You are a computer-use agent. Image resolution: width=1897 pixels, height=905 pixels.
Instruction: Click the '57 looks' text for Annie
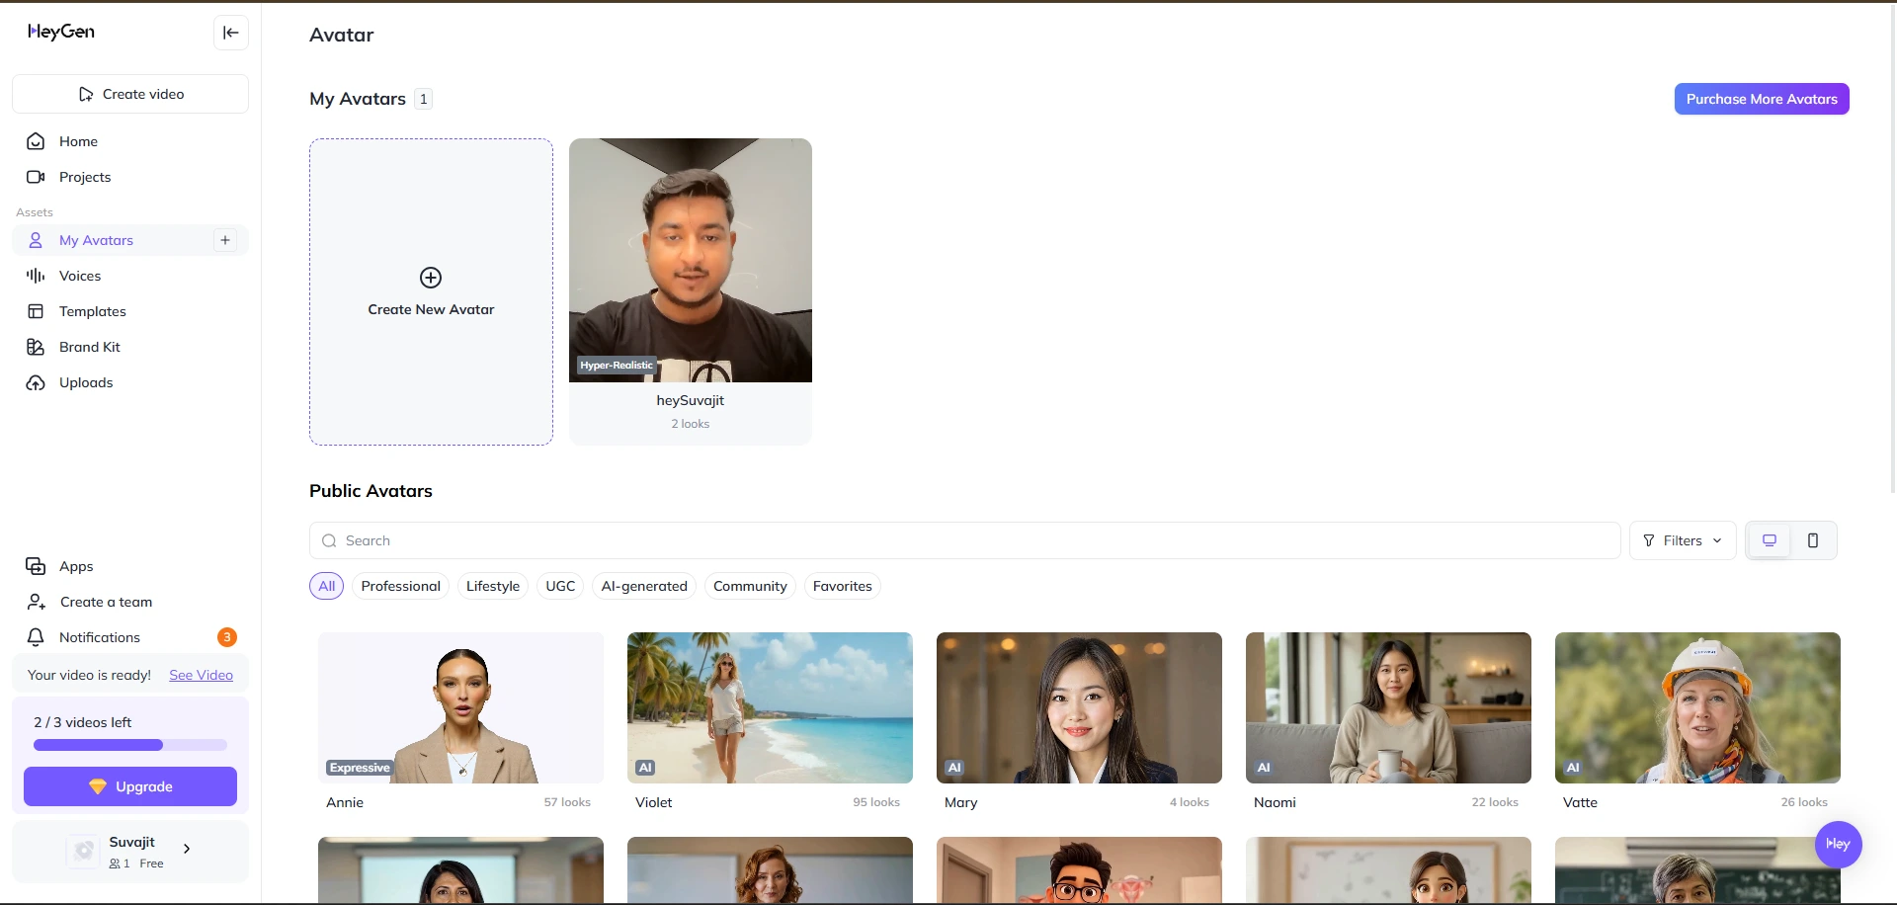point(567,802)
